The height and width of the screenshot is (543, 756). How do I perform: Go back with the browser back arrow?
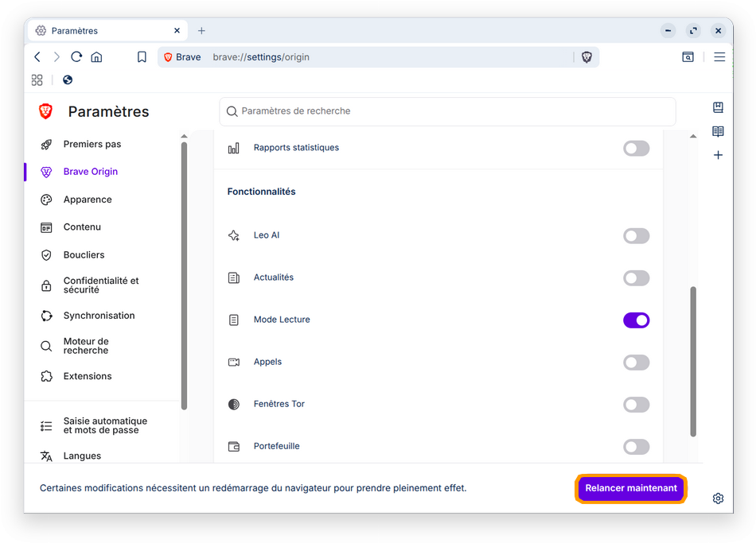point(37,57)
